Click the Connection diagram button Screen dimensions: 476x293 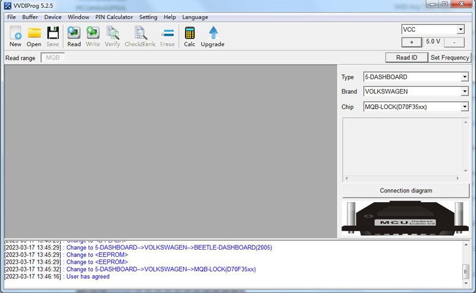406,191
